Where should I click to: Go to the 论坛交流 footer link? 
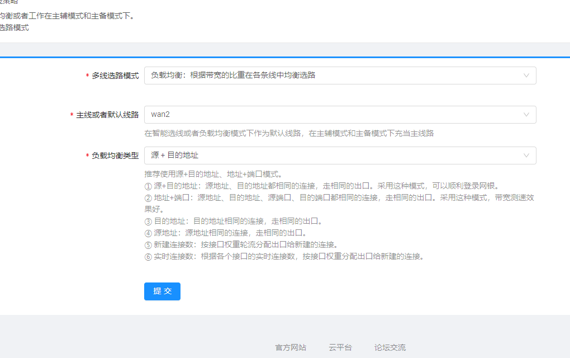[390, 347]
